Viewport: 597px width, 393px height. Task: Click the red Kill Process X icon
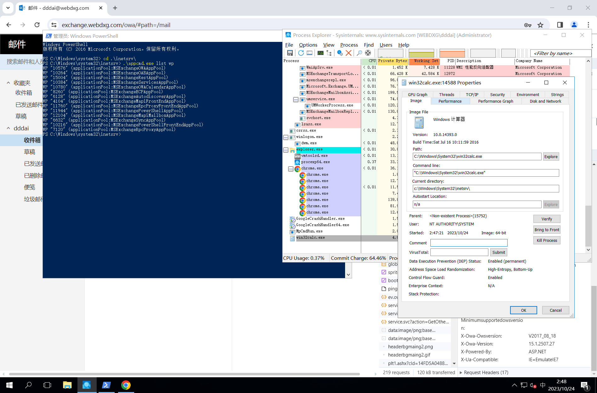click(x=349, y=53)
